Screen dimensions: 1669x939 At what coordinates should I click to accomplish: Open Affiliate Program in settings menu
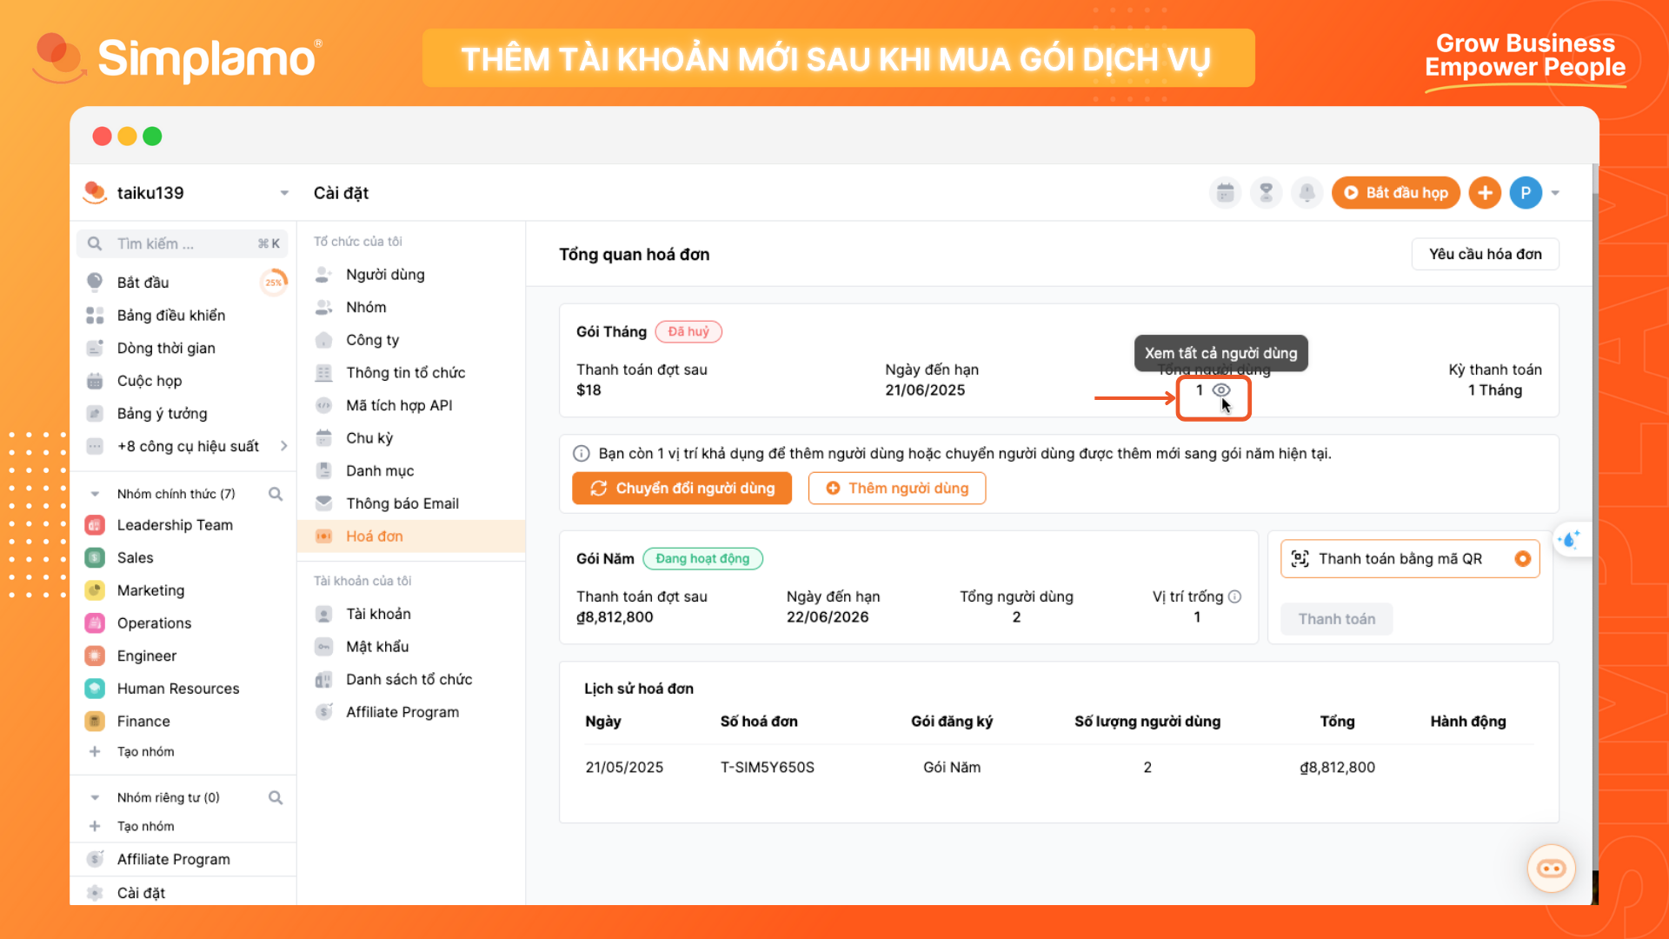402,712
